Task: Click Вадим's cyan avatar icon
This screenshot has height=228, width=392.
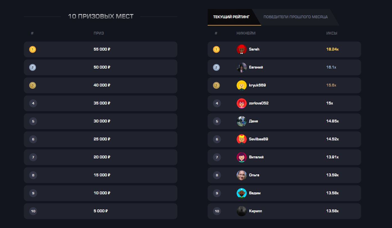Action: [x=242, y=193]
